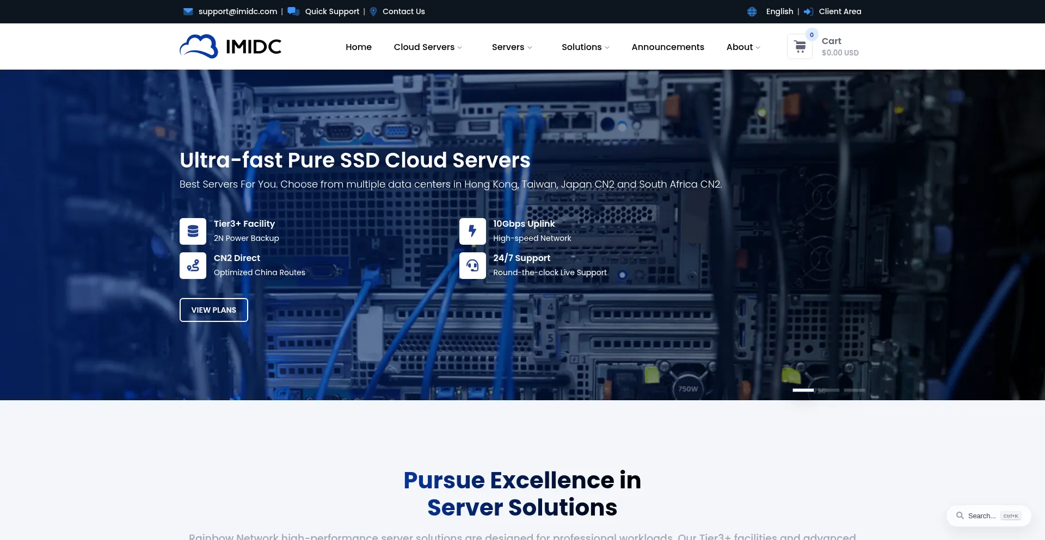Open the Contact Us link
Screen dimensions: 1045x540
click(x=404, y=11)
